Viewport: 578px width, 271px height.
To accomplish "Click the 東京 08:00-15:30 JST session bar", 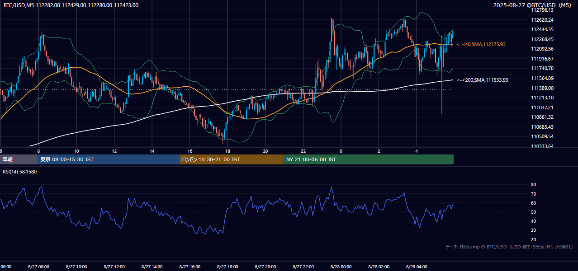I will point(109,159).
